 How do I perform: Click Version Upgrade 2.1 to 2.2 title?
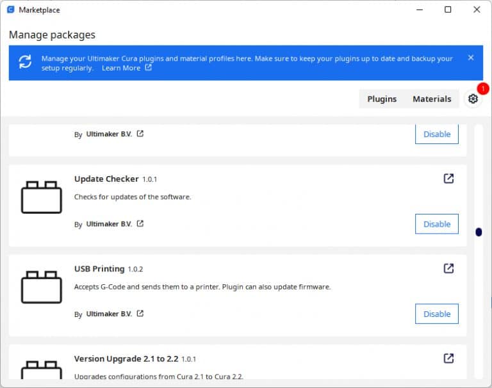pyautogui.click(x=126, y=359)
